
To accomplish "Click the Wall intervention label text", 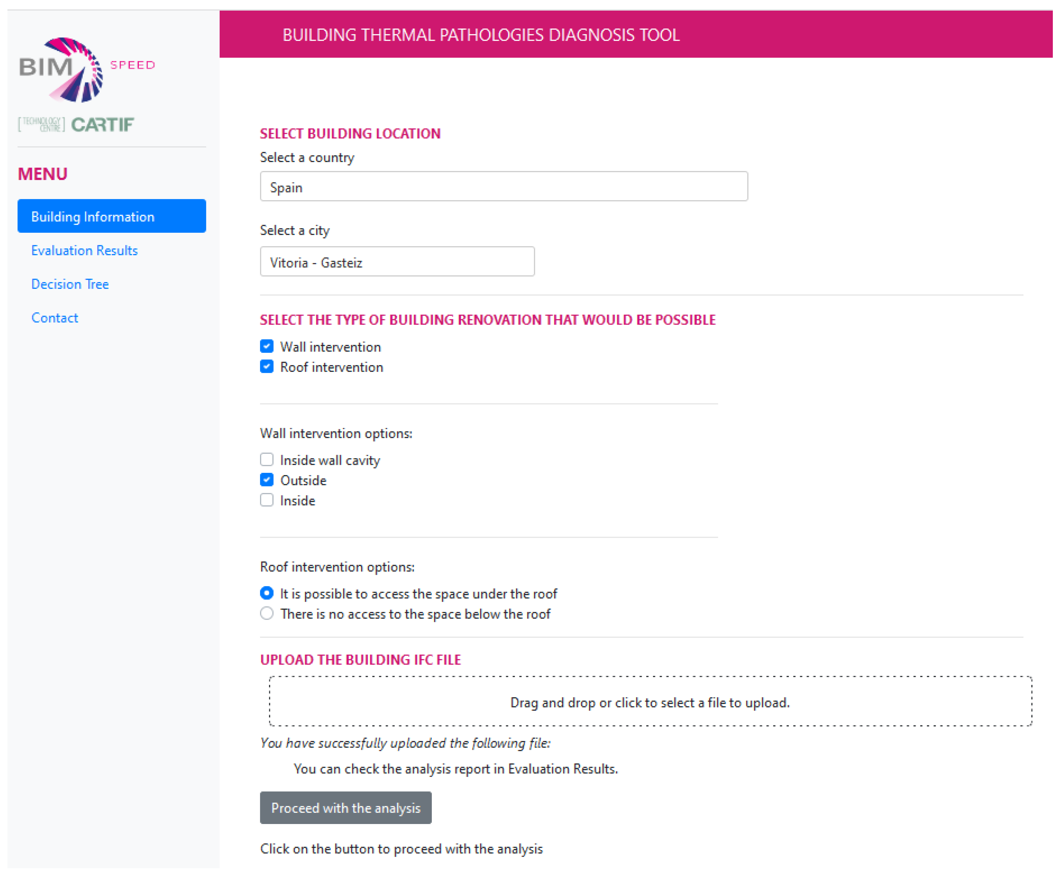I will [x=330, y=347].
